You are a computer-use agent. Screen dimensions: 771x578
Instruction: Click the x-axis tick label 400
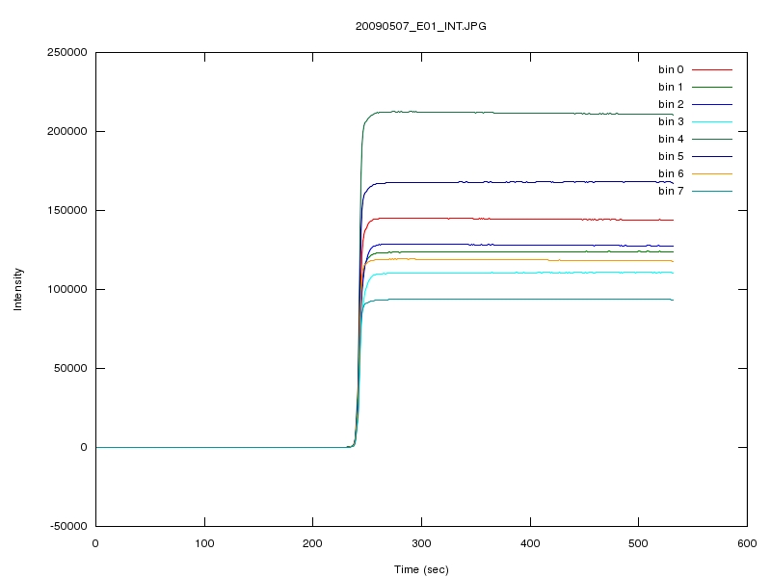click(530, 543)
